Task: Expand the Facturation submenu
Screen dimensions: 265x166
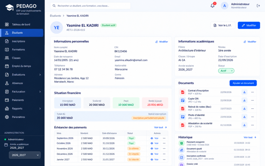Action: click(40, 92)
